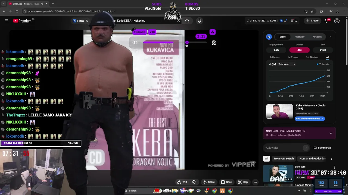Open the vidIQ chat bubble icon in the header
348x195 pixels.
(296, 21)
